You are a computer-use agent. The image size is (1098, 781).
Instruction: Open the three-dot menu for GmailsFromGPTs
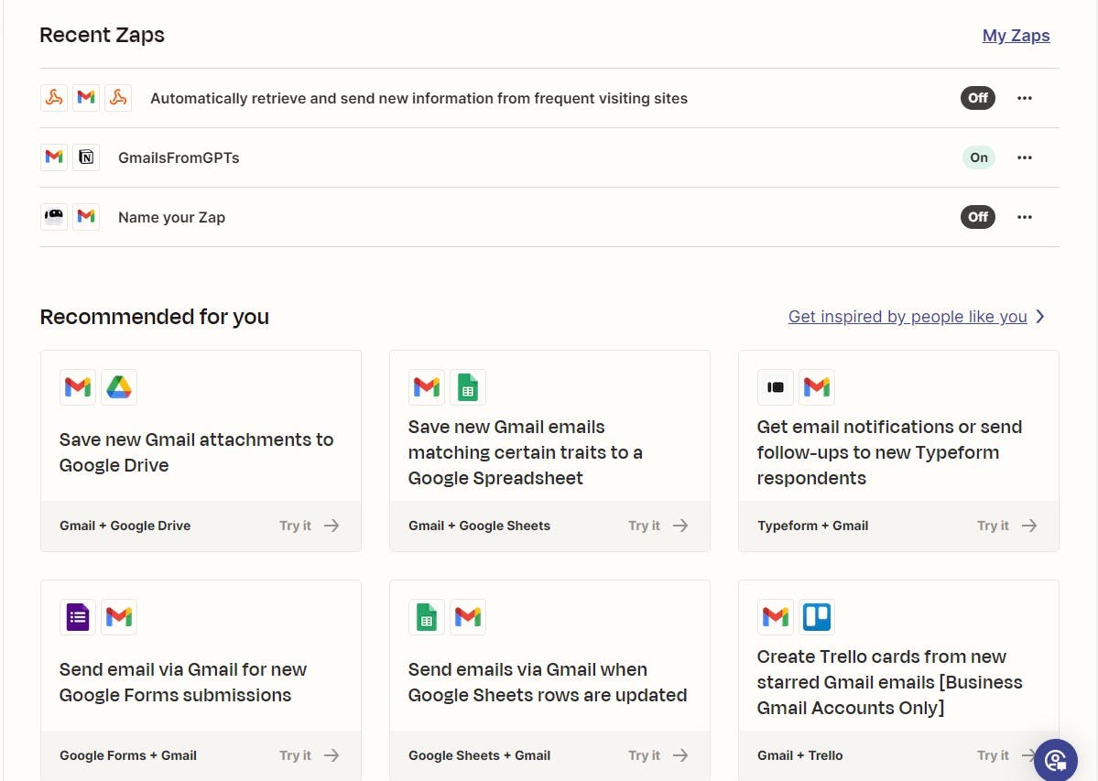click(x=1025, y=157)
